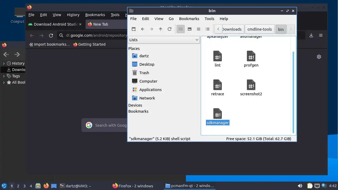Go forward in file manager toolbar
The image size is (338, 190).
click(x=152, y=29)
